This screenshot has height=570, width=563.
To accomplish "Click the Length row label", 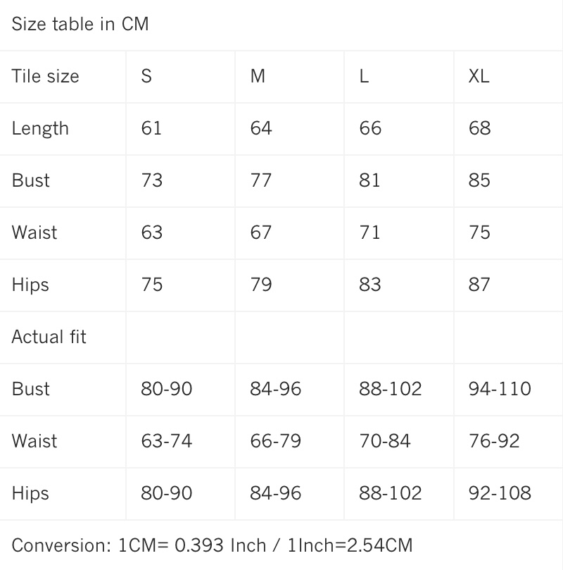I will point(40,128).
